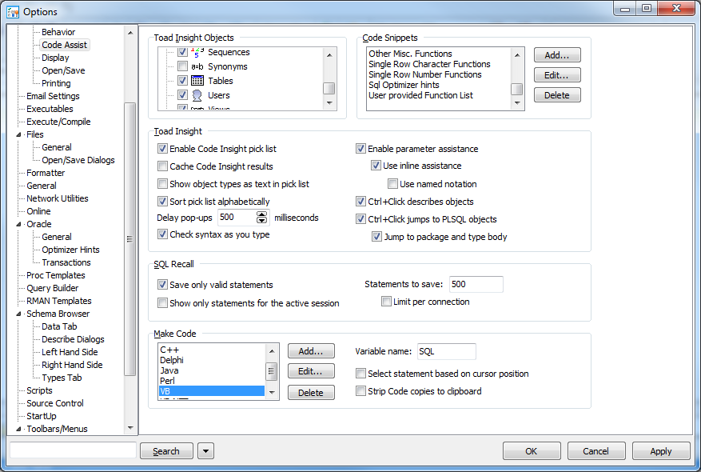
Task: Click the Statements to save field
Action: point(476,284)
